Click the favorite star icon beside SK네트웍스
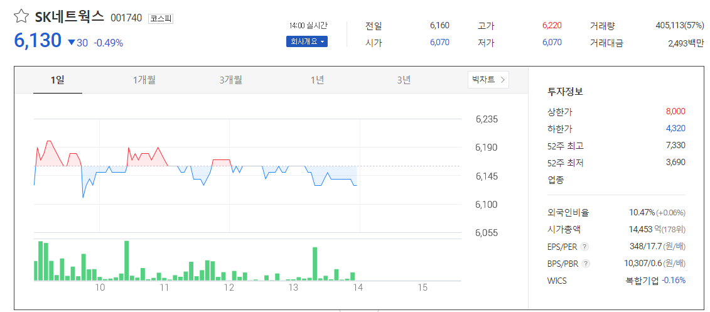Screen dimensions: 710x312 coord(21,17)
